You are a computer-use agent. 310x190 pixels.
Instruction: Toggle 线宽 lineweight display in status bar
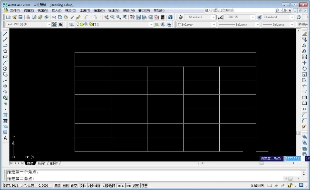(136, 185)
